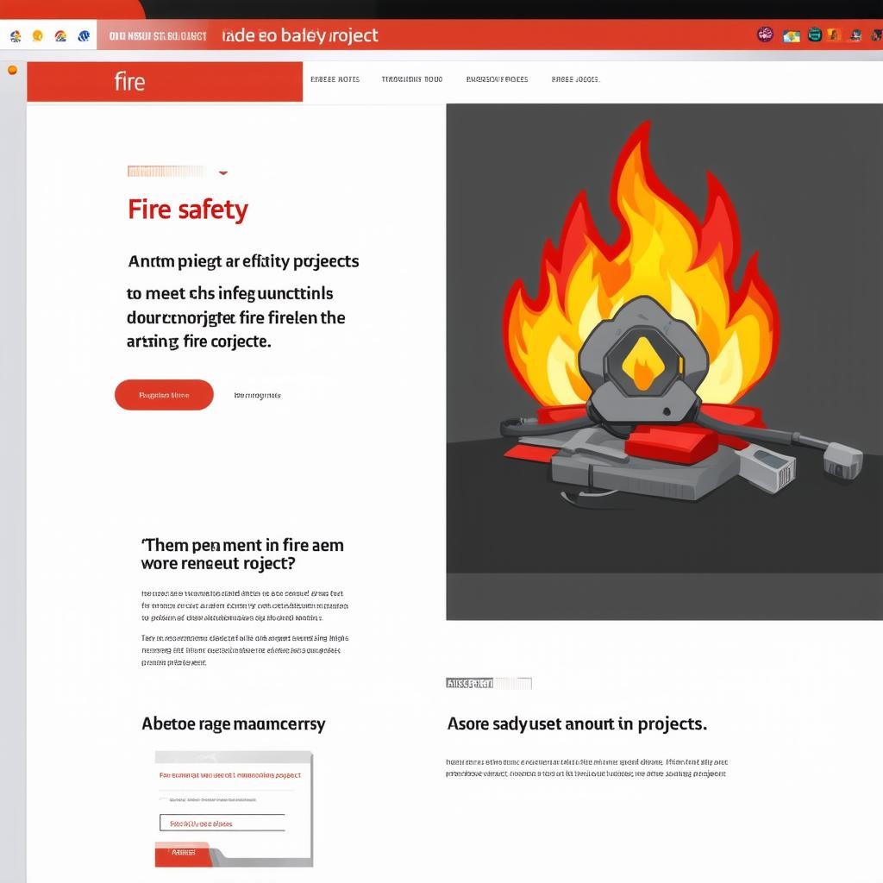Click the text link next to the red pill button
This screenshot has height=883, width=883.
[257, 395]
